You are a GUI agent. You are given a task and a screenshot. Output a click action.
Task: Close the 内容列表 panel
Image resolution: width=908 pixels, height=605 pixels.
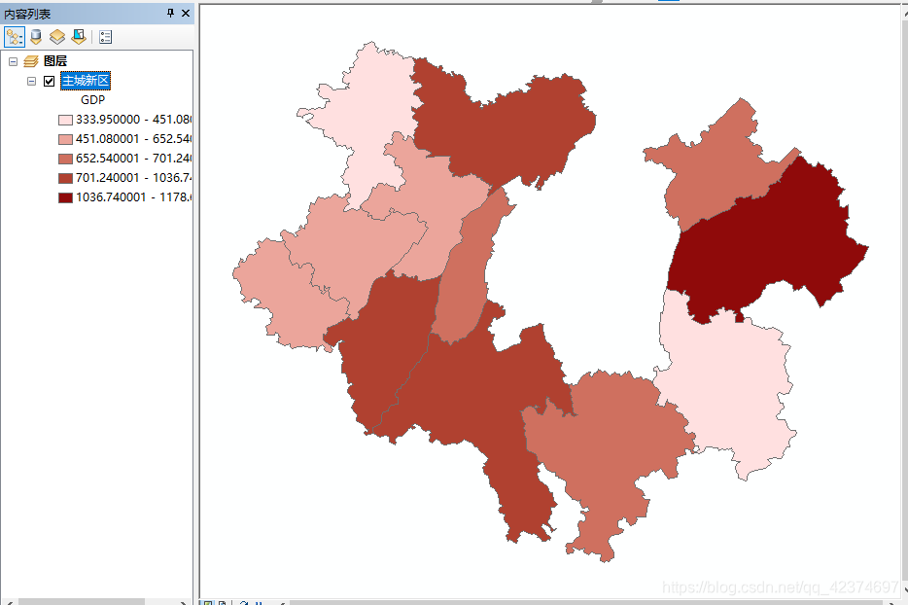pos(186,13)
